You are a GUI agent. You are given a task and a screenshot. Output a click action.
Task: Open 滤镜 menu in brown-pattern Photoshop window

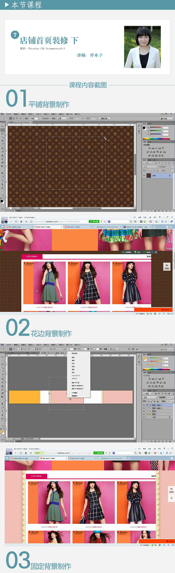tap(54, 114)
